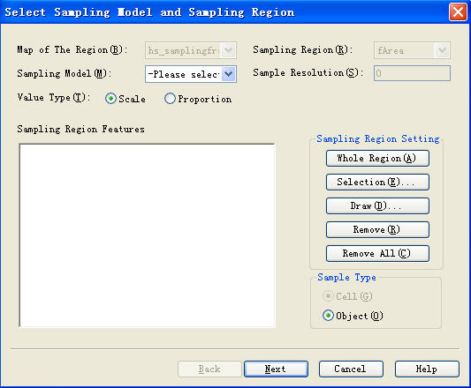This screenshot has height=388, width=471.
Task: Go to the Next step
Action: (276, 369)
